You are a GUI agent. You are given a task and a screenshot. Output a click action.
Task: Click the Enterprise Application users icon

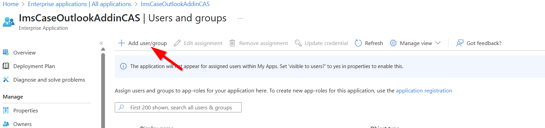coord(8,22)
